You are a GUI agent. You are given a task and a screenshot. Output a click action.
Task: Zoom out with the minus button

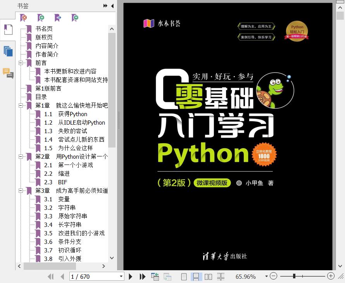pyautogui.click(x=273, y=276)
